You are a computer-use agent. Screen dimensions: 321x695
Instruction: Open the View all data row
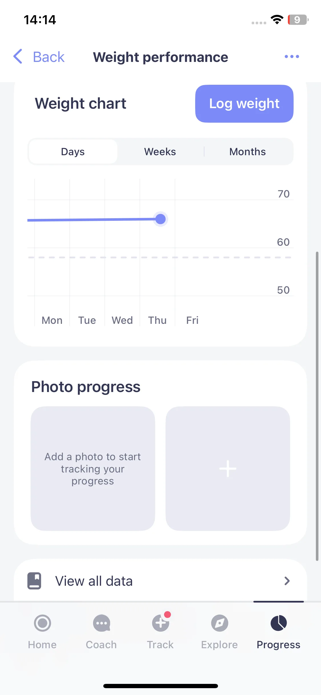160,581
